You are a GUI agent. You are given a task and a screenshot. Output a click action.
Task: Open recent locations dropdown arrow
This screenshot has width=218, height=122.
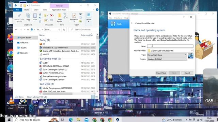coord(25,29)
